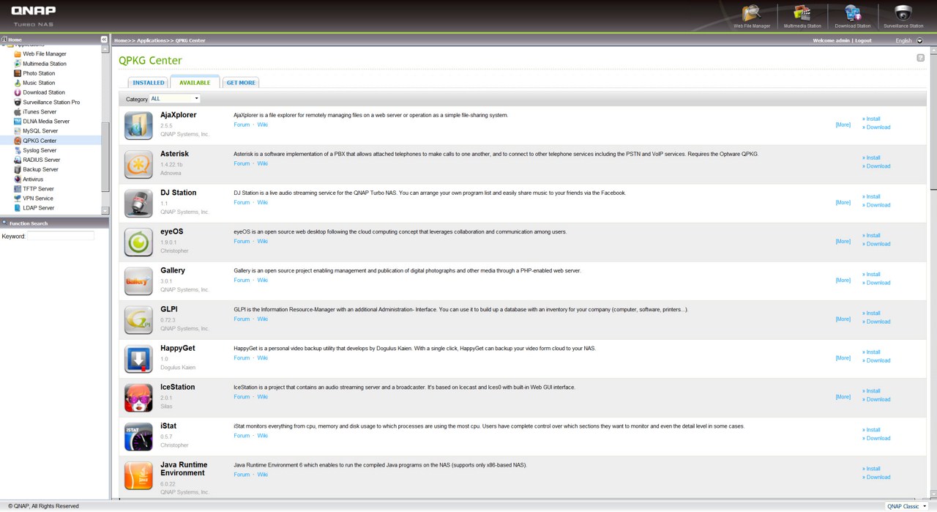The image size is (937, 512).
Task: Install DJ Station
Action: coord(873,196)
